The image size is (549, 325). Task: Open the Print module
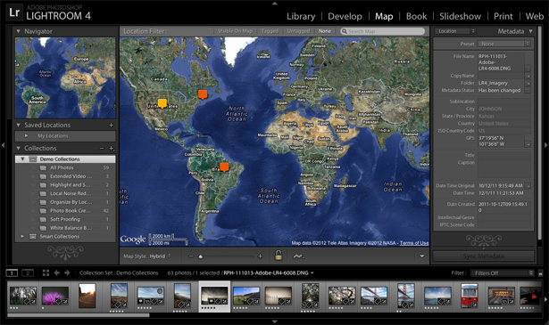(503, 16)
